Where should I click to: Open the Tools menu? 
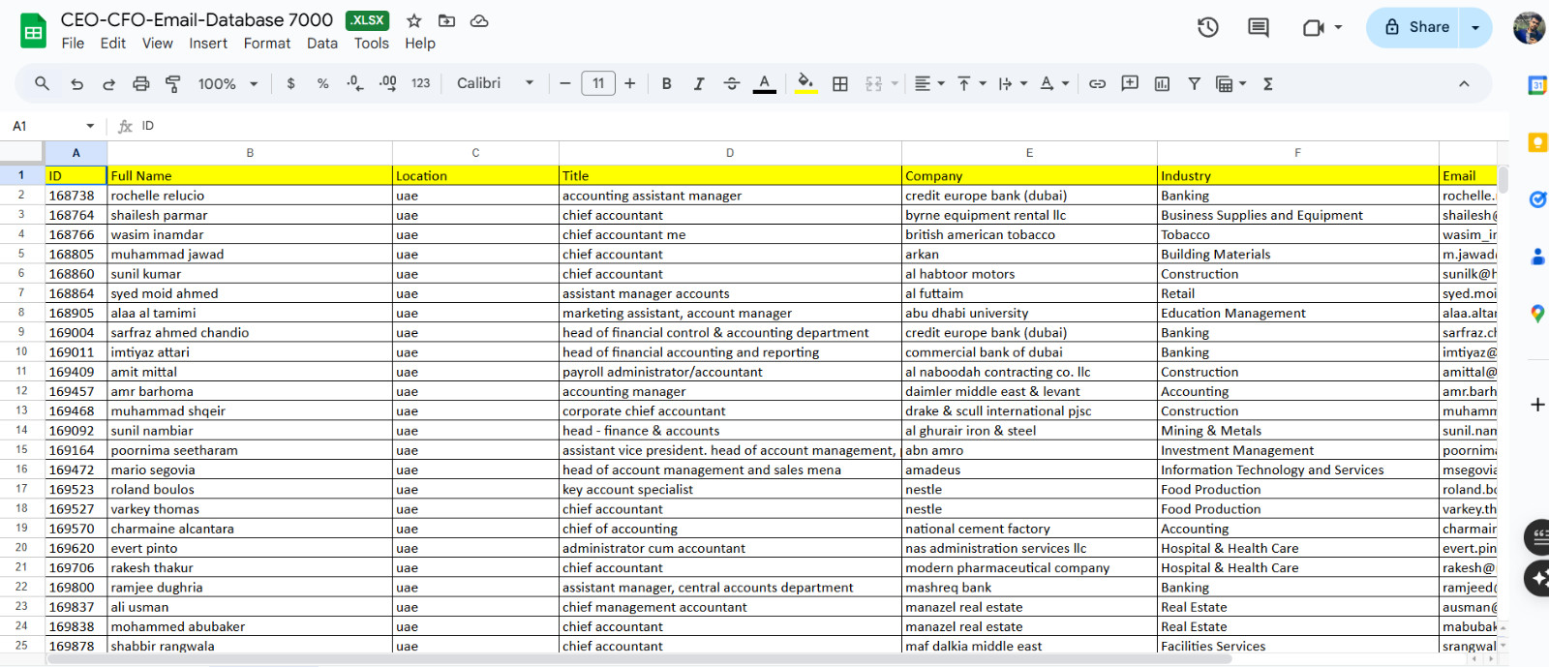371,44
